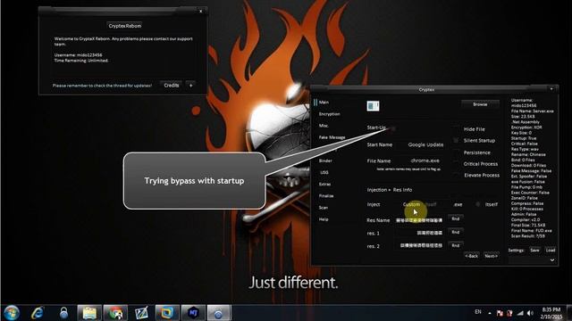Screen dimensions: 572x321
Task: Go to the Finalize tab
Action: (x=326, y=196)
